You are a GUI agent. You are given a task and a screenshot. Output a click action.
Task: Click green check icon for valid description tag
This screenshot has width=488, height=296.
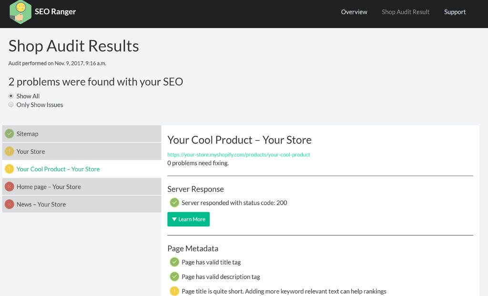[174, 276]
